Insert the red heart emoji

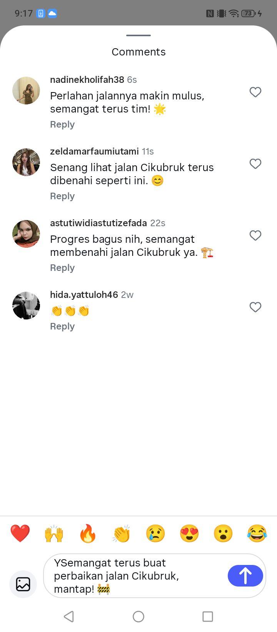20,534
